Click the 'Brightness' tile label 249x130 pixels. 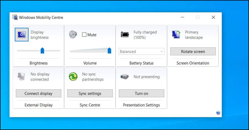39,63
